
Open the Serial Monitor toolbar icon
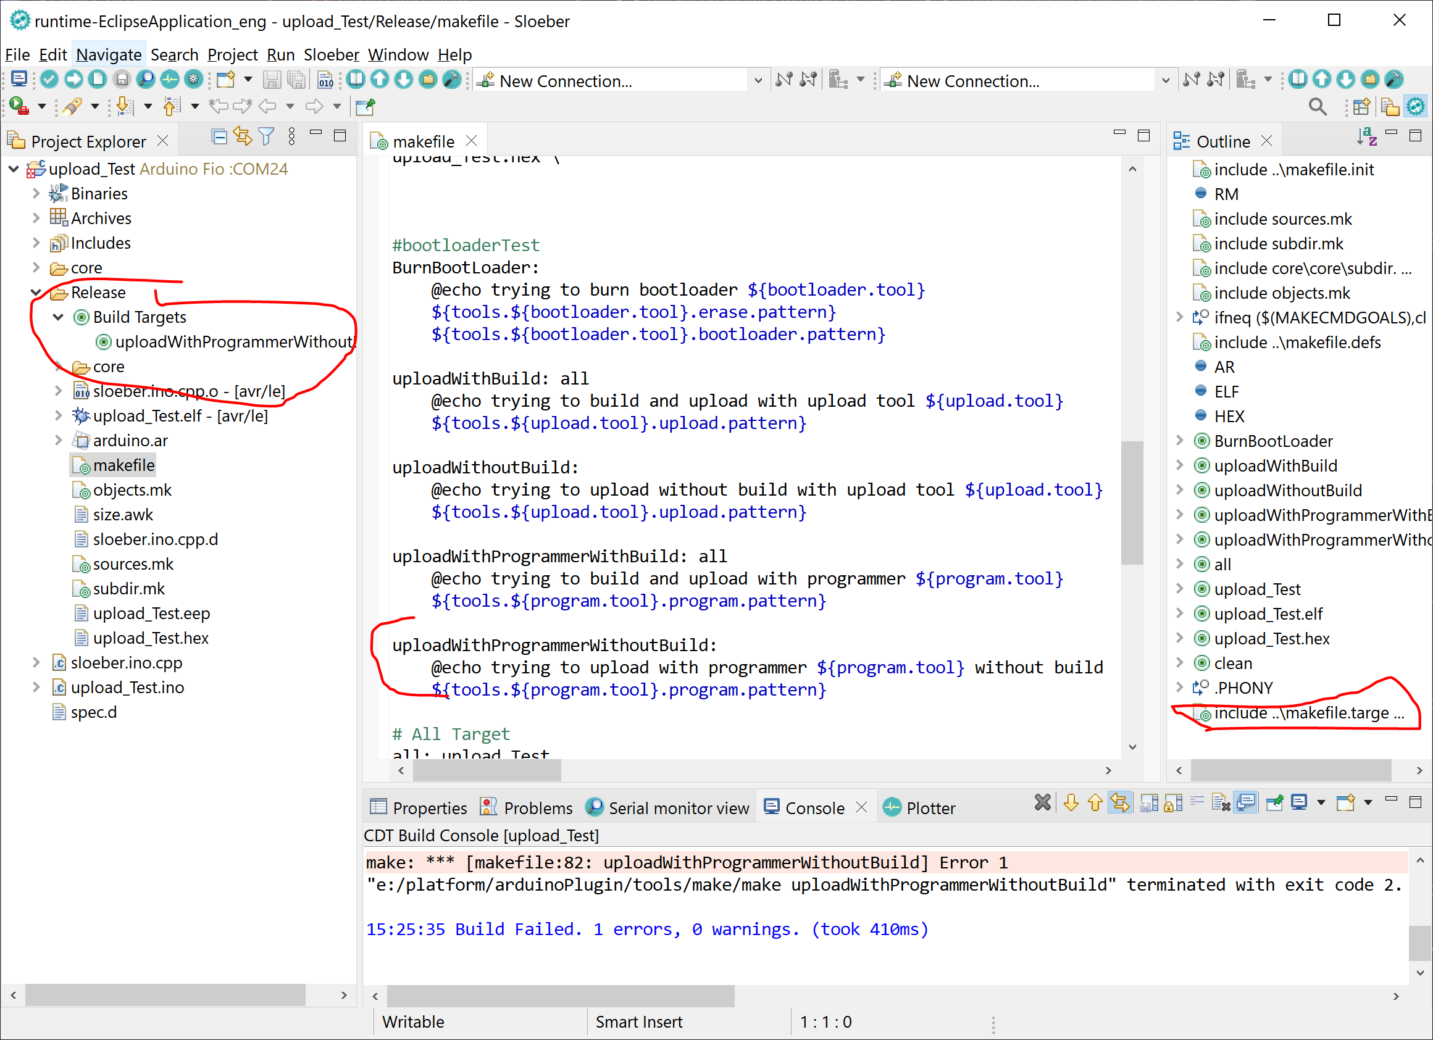pos(146,80)
